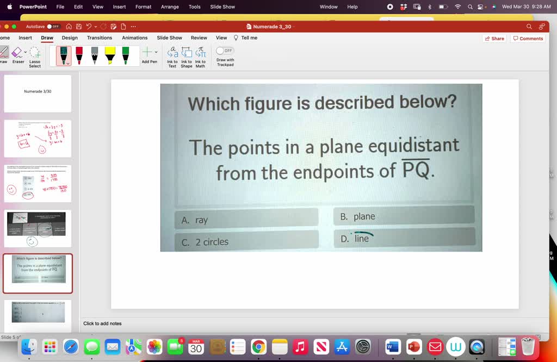Select the second slide thumbnail in the sidebar

click(x=38, y=138)
